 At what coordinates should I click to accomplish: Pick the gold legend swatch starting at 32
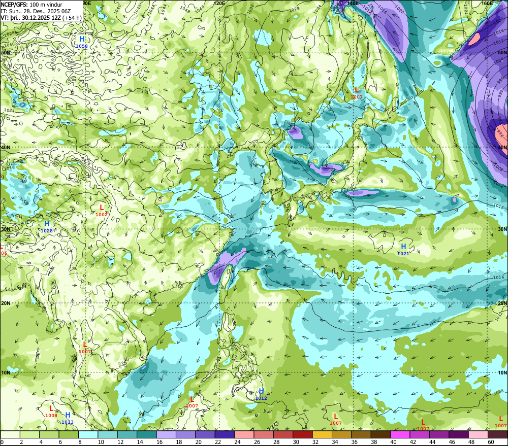(322, 434)
